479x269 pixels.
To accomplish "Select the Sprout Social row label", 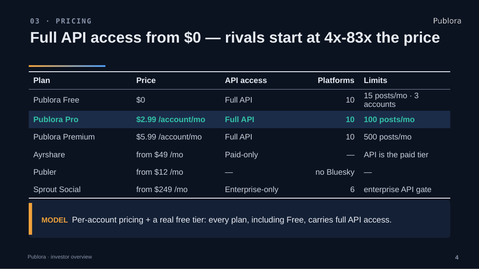I will [57, 189].
